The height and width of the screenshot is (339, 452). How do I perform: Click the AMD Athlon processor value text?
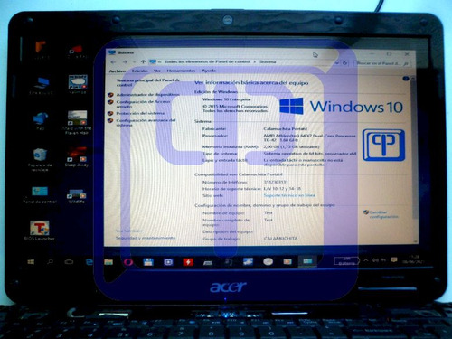point(309,137)
